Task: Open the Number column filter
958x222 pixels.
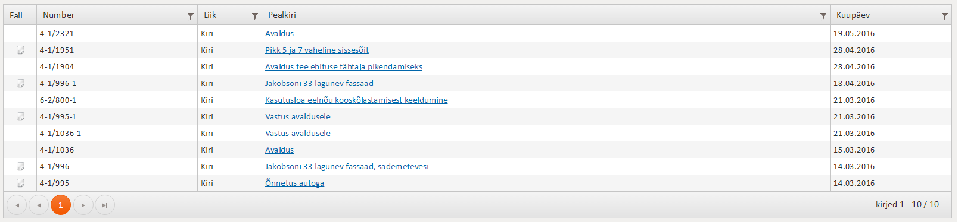Action: (191, 16)
